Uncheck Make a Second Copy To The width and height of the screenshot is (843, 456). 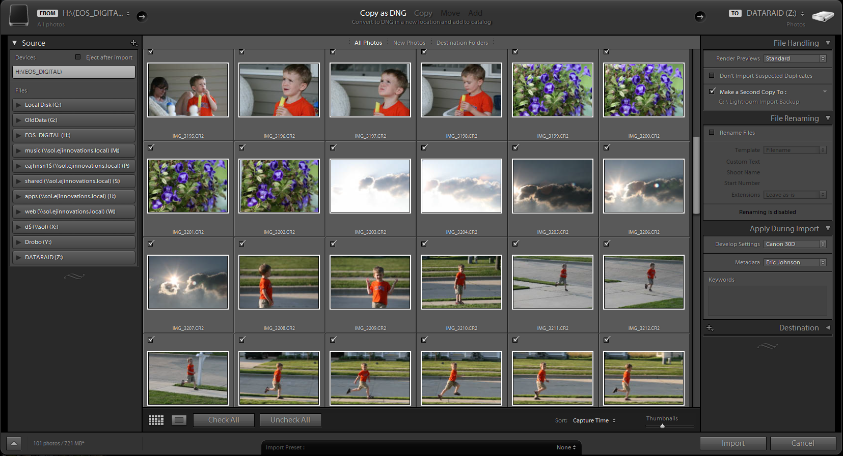[712, 92]
